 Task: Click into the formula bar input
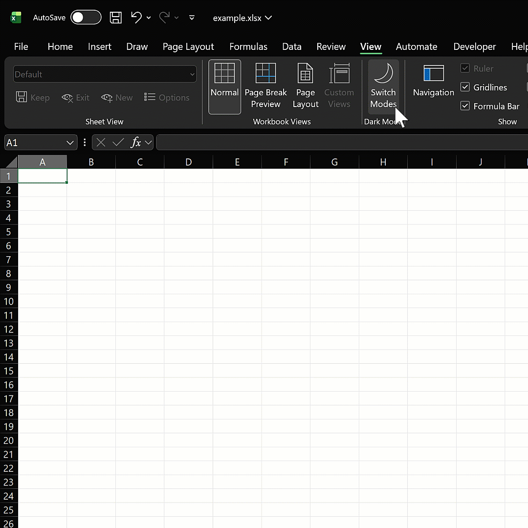(x=342, y=142)
